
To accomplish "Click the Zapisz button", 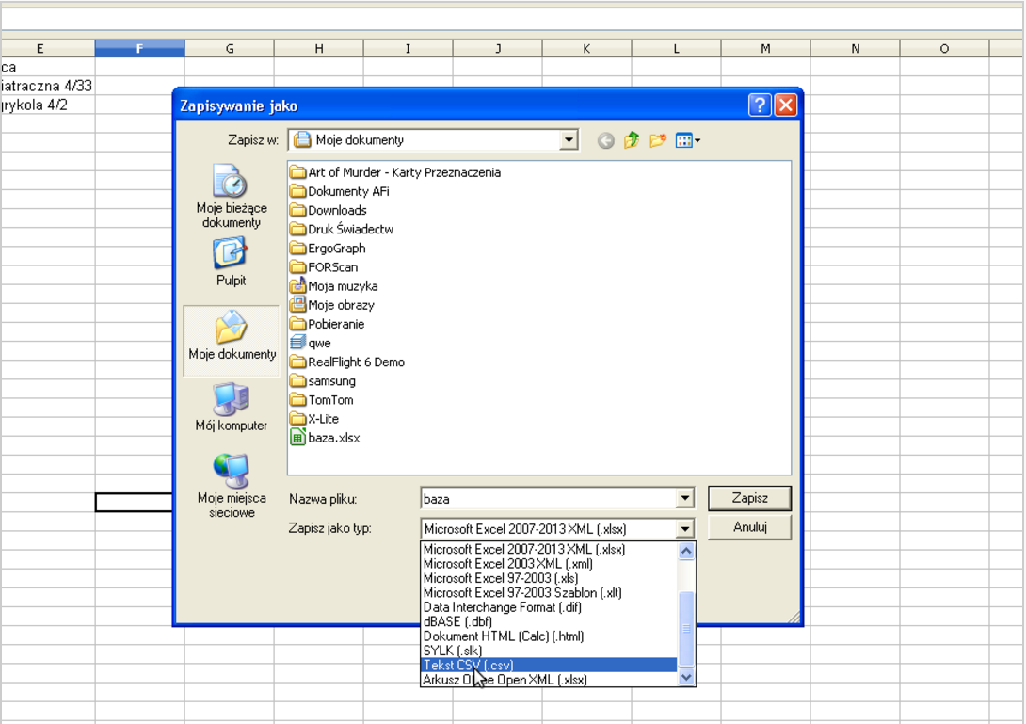I will tap(749, 498).
